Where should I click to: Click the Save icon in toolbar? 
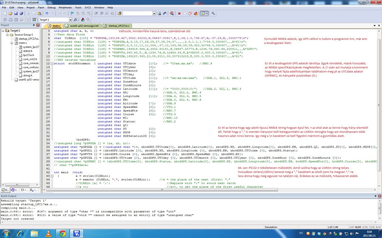16,13
